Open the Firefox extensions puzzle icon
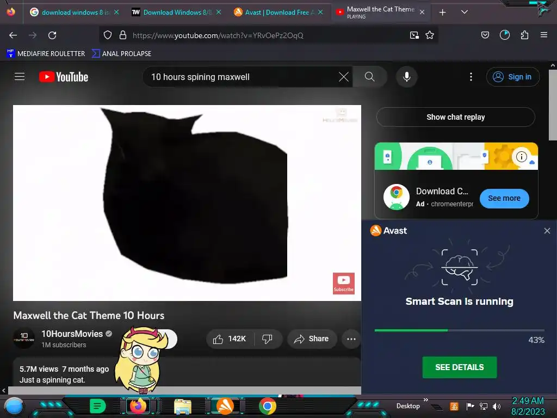 [x=524, y=35]
